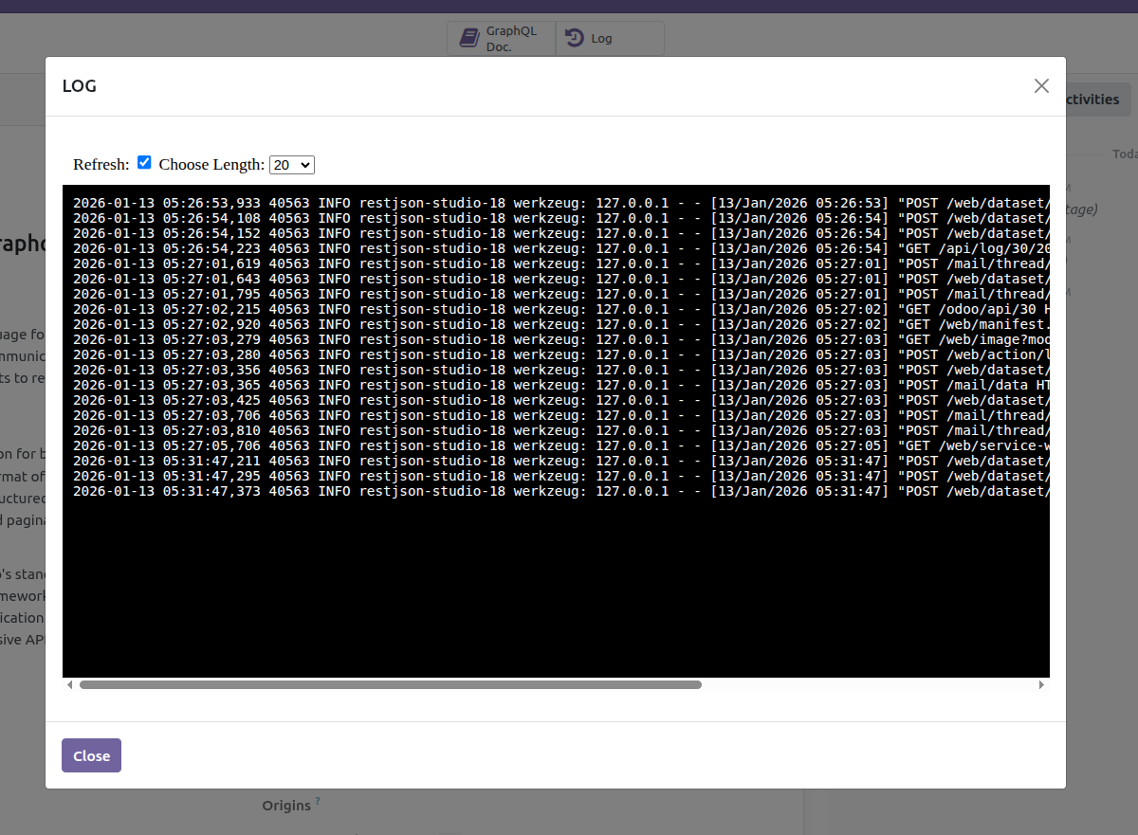Click the Activities button behind the dialog
Image resolution: width=1138 pixels, height=835 pixels.
[1092, 100]
